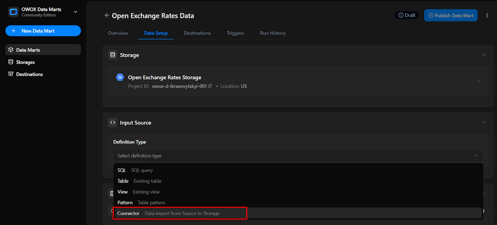Click the Draft status badge
This screenshot has height=225, width=497.
(407, 15)
